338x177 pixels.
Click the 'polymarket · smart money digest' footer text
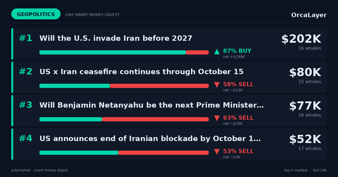[x=39, y=170]
